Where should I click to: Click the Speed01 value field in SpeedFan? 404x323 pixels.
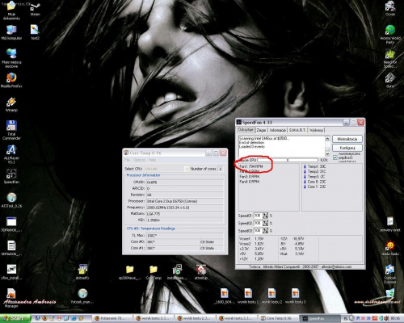tap(258, 216)
